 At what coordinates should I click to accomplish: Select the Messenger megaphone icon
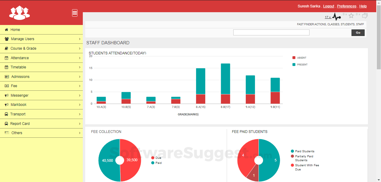point(6,95)
